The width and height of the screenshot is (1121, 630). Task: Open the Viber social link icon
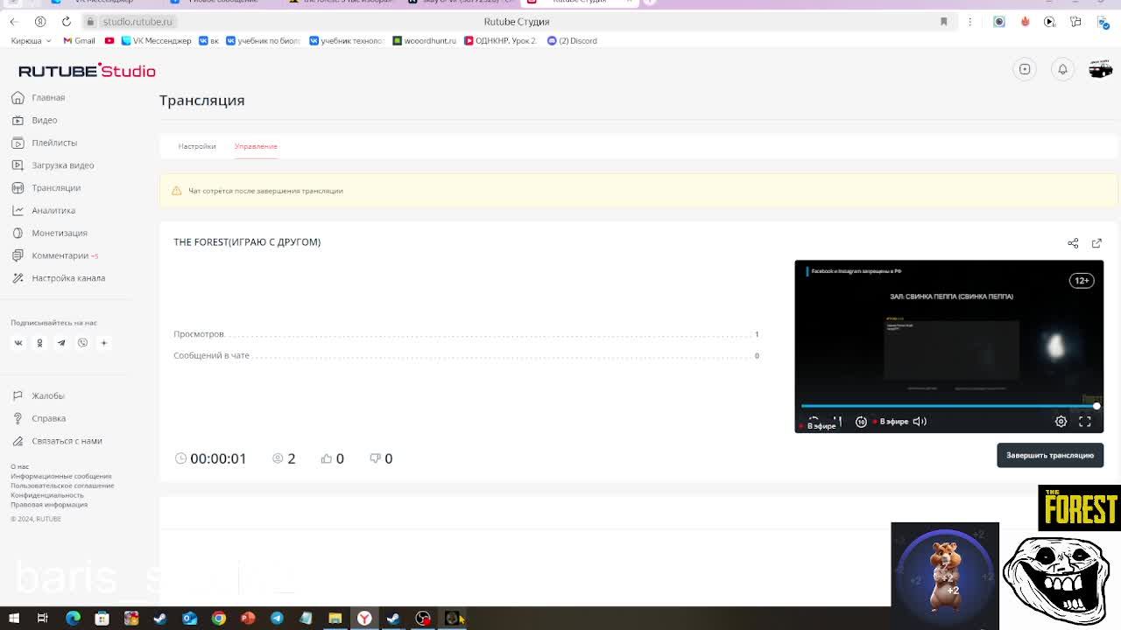click(82, 343)
